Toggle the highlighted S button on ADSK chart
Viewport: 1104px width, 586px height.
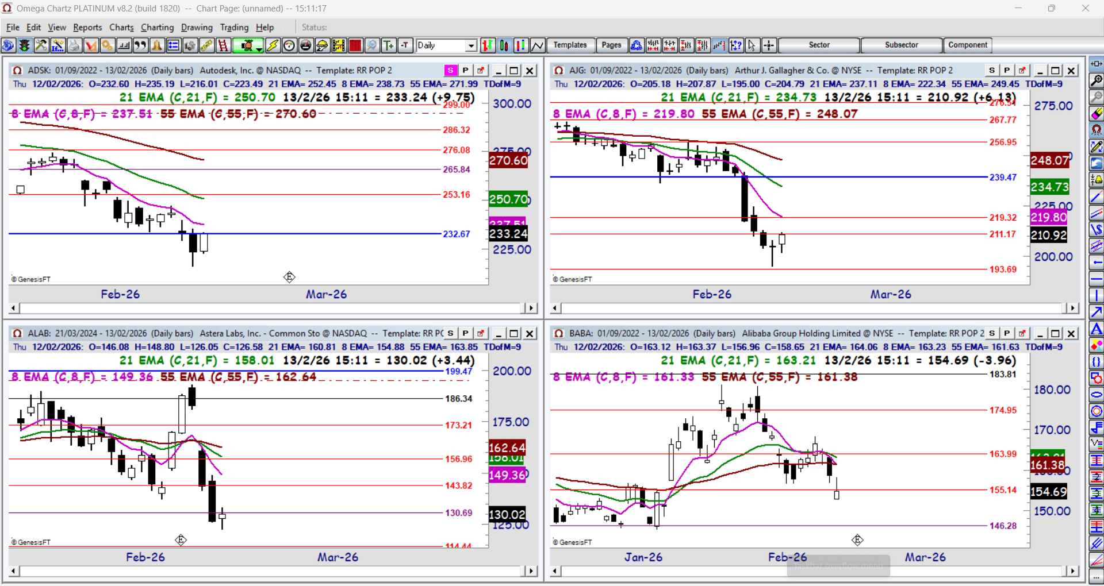tap(450, 70)
